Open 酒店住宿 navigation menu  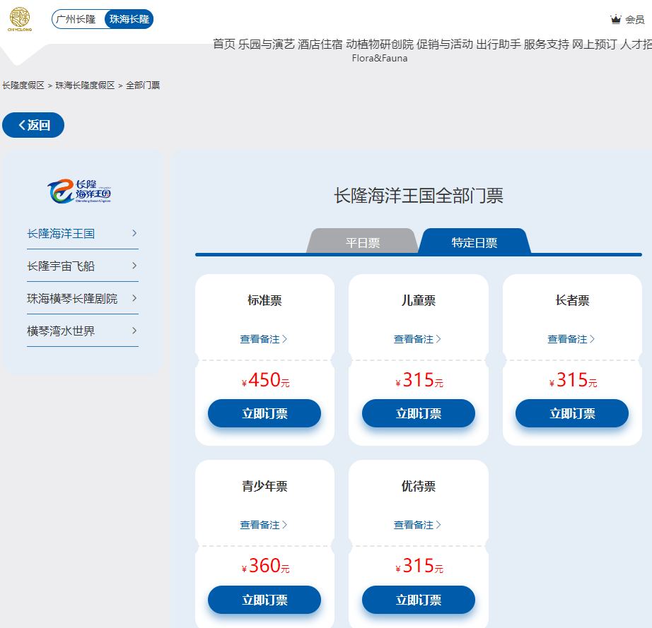[x=320, y=44]
